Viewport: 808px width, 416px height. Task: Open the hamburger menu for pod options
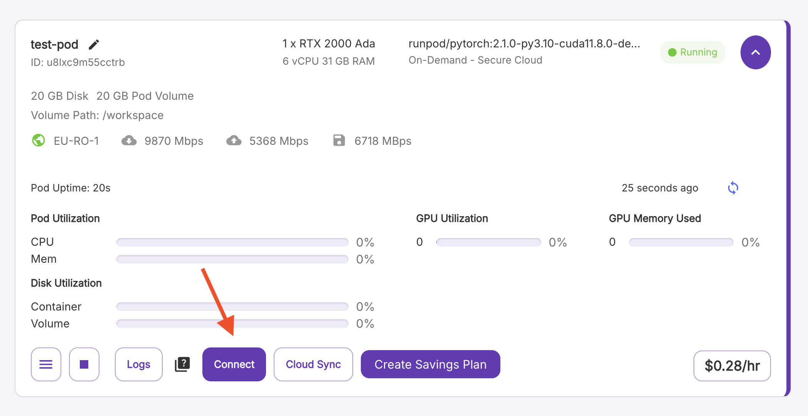coord(46,364)
